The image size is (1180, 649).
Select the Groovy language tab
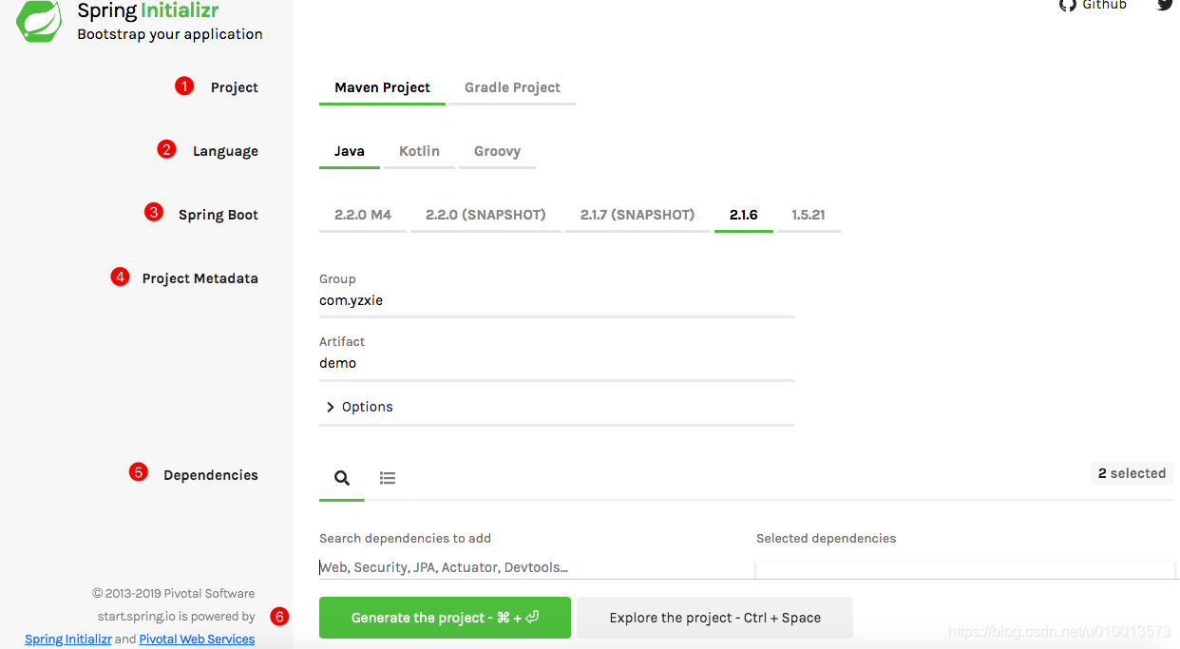[x=497, y=151]
